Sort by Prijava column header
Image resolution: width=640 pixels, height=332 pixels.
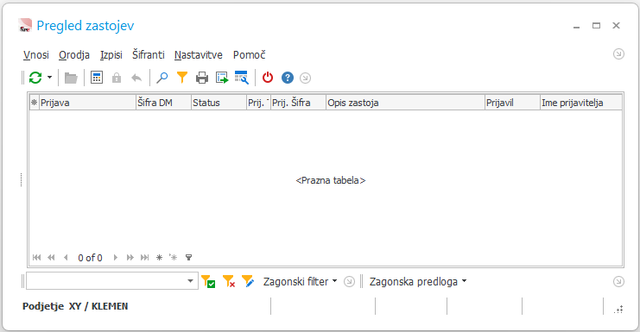click(87, 103)
